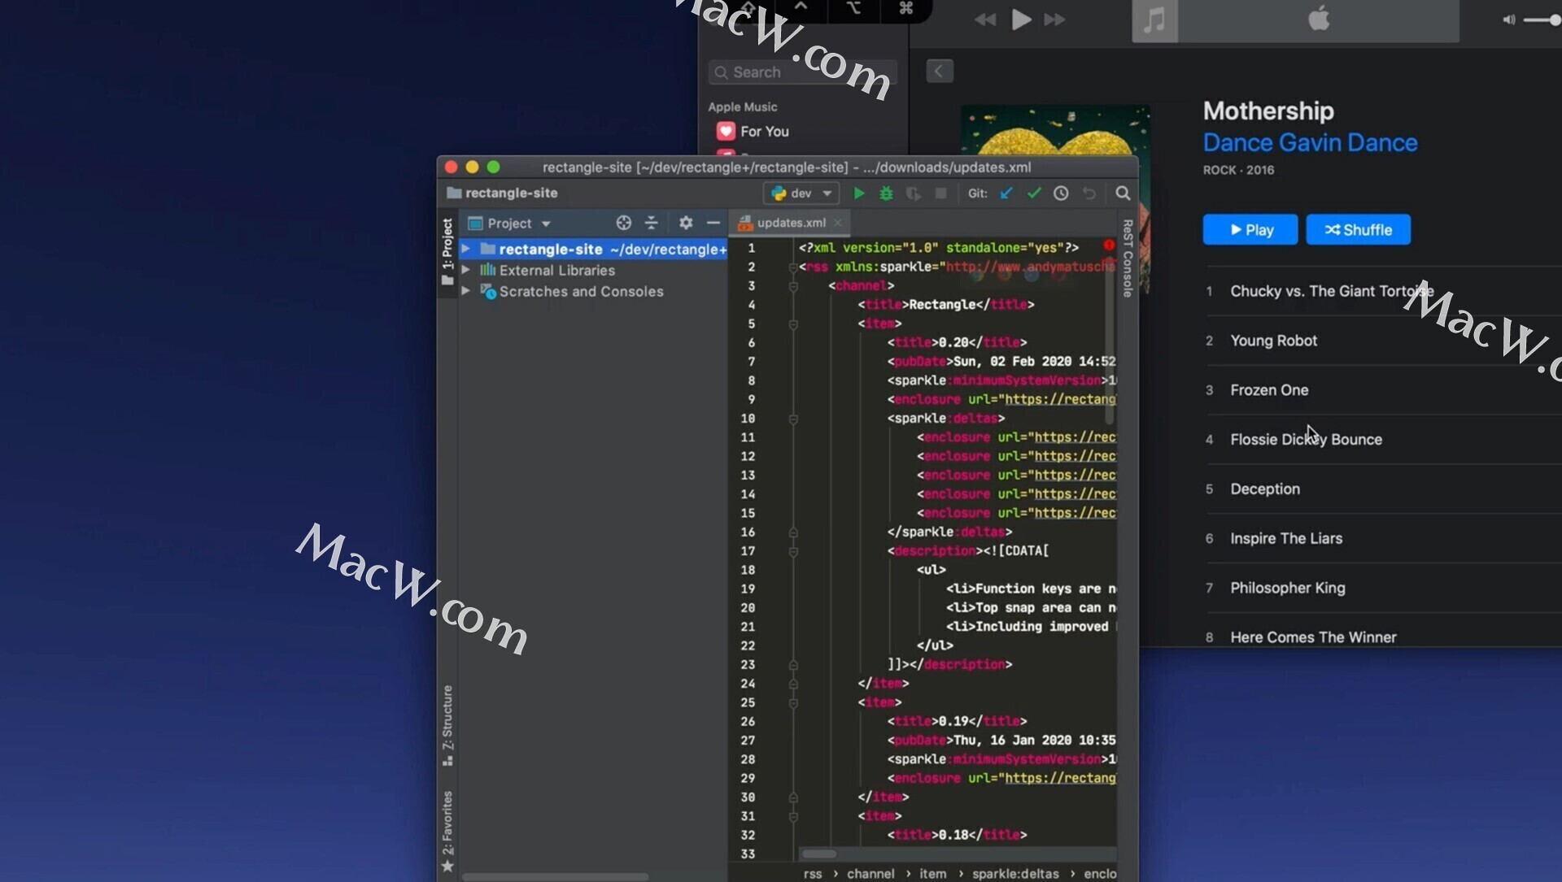The width and height of the screenshot is (1562, 882).
Task: Select External Libraries in Project tree
Action: coord(557,270)
